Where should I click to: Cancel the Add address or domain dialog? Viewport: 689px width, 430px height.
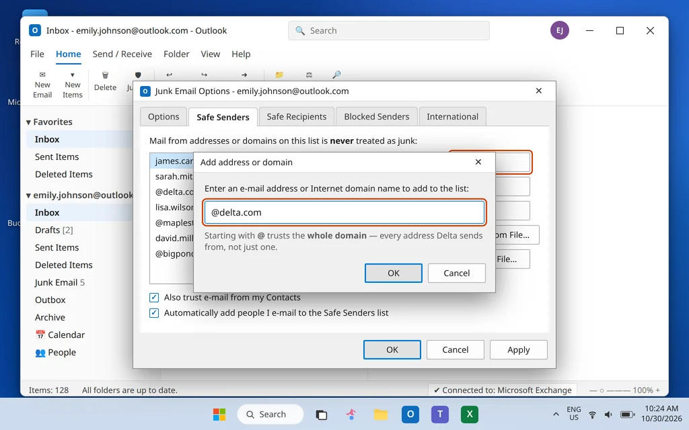457,273
